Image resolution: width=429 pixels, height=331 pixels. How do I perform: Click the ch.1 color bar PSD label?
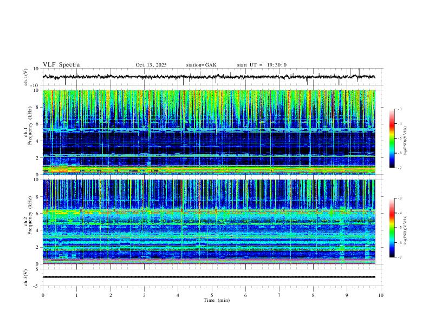[x=406, y=141]
